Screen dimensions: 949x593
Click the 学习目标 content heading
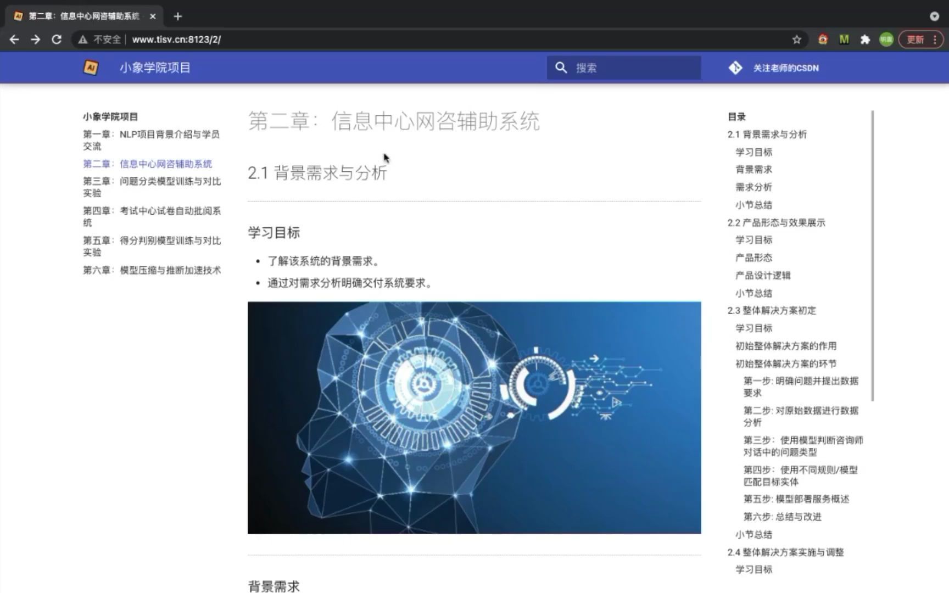pos(273,233)
